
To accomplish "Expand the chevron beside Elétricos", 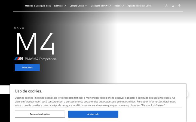I will click(x=65, y=6).
